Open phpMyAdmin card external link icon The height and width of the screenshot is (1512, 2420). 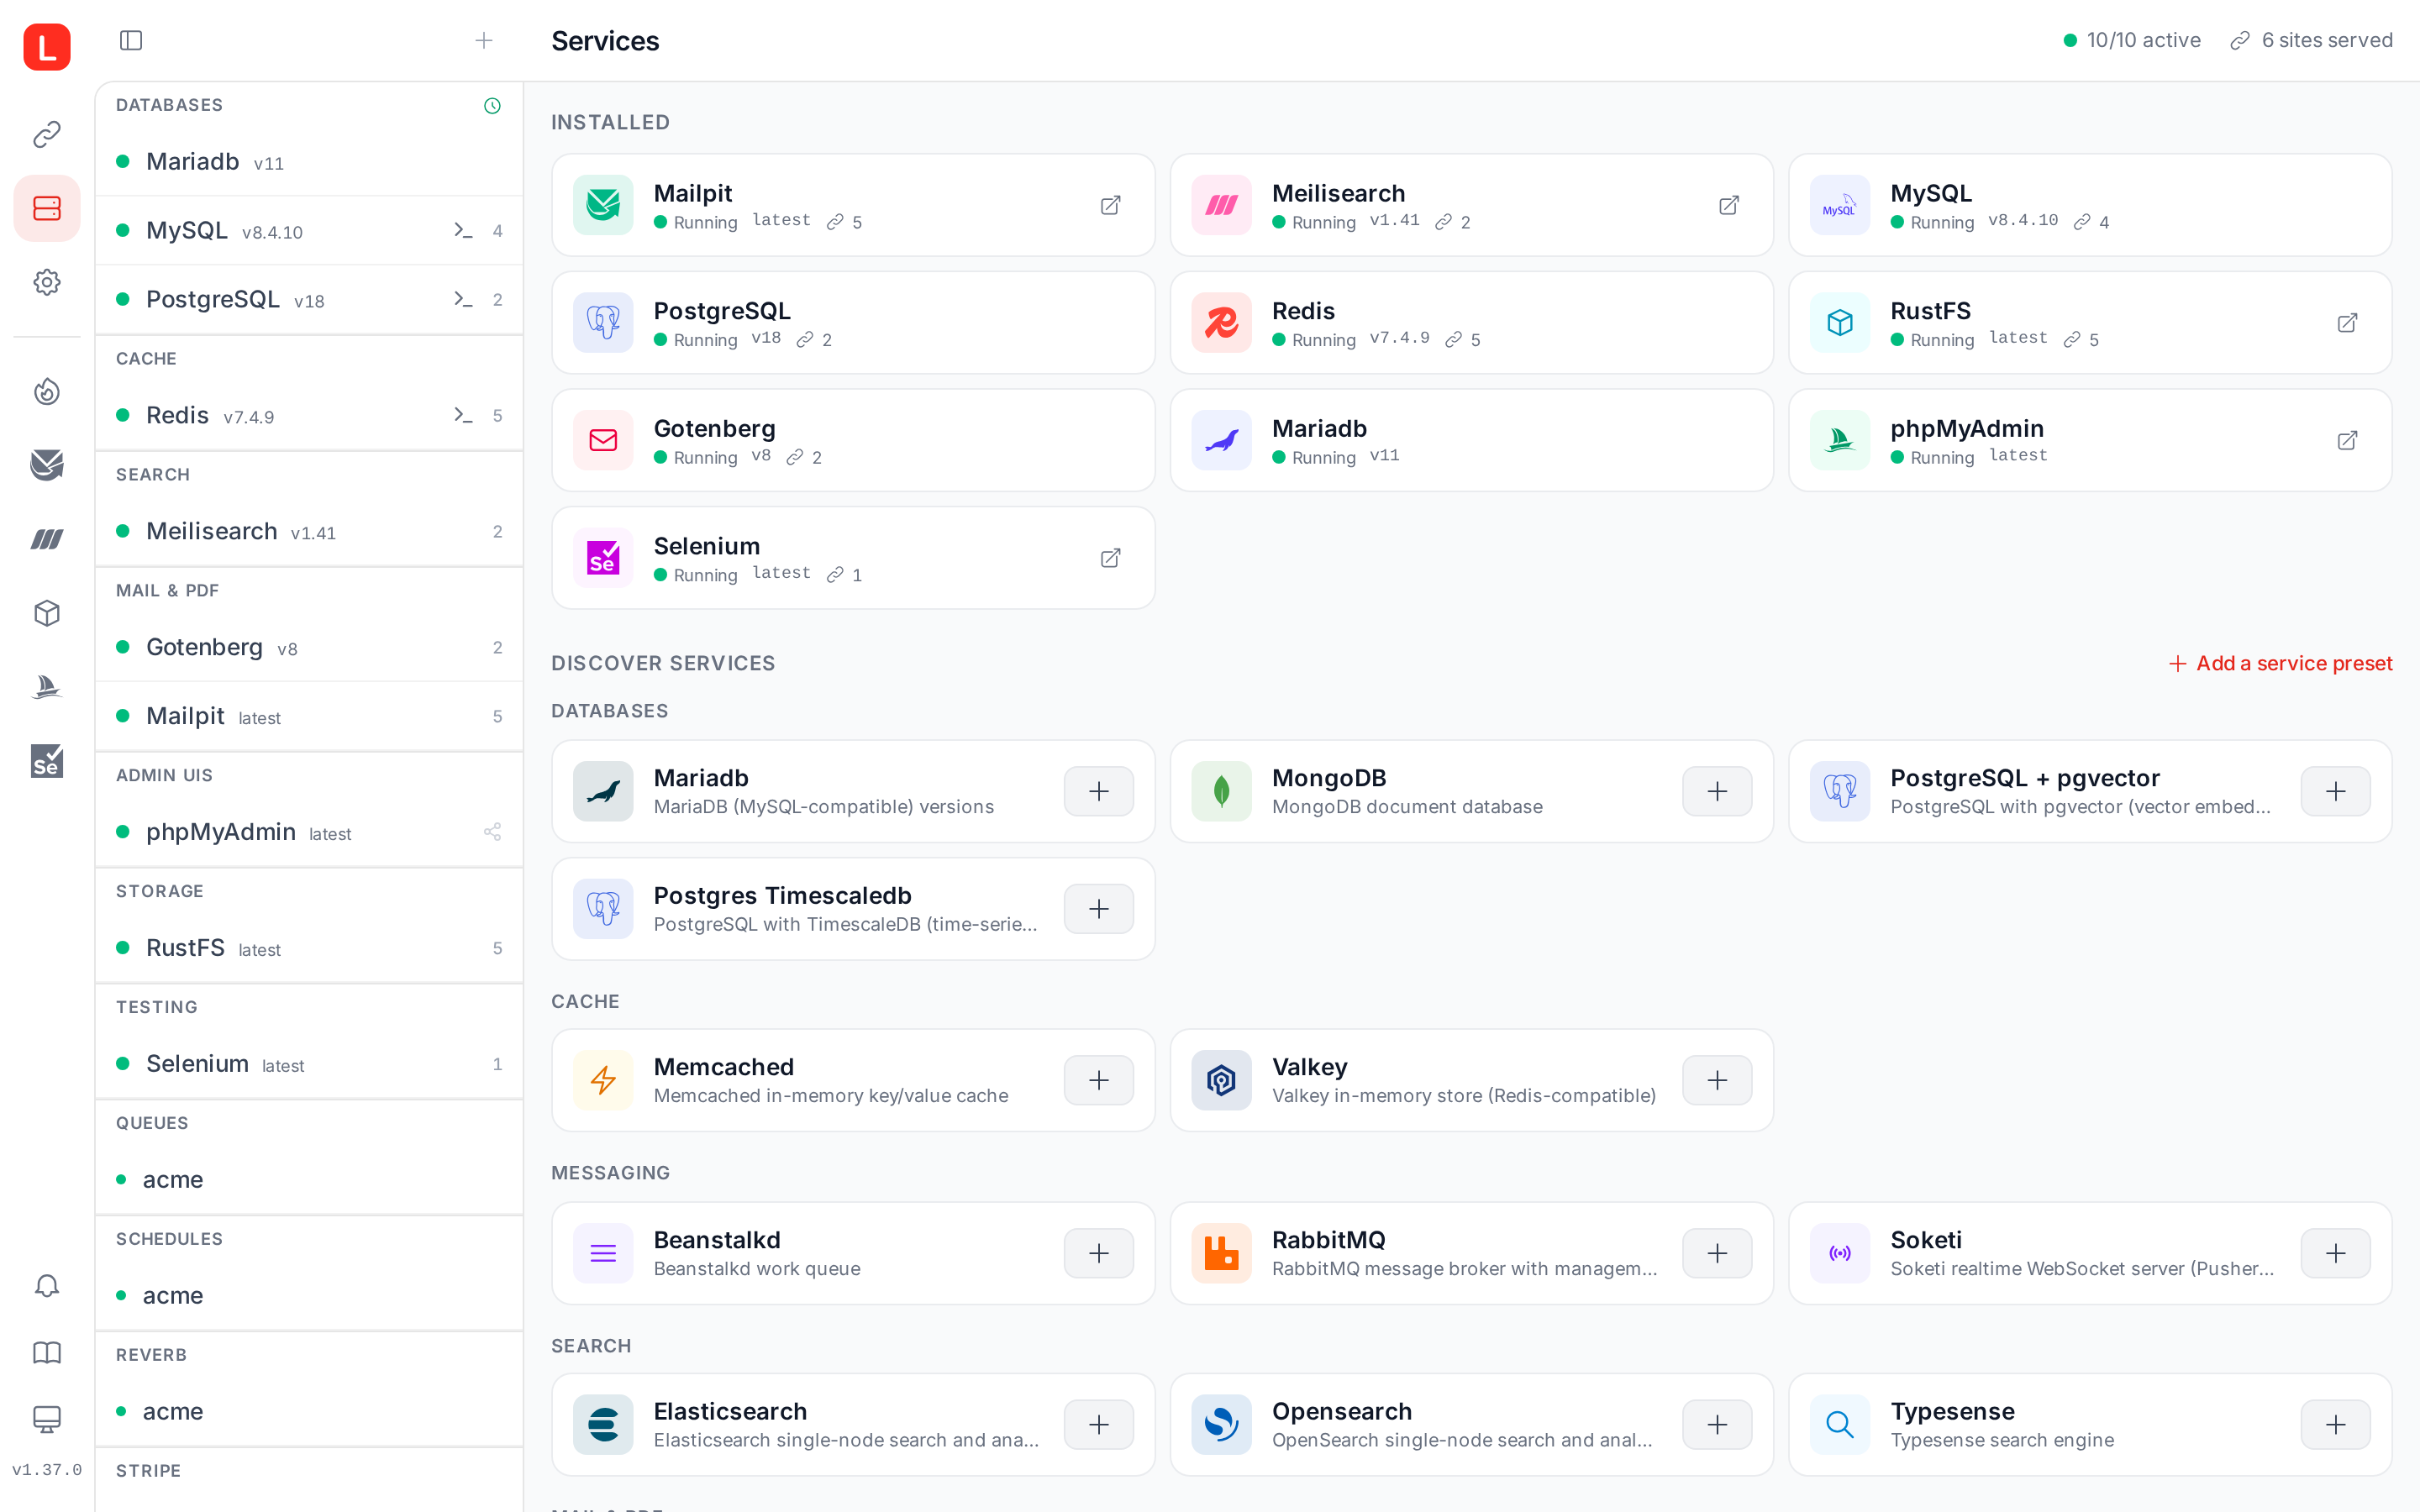[2347, 440]
